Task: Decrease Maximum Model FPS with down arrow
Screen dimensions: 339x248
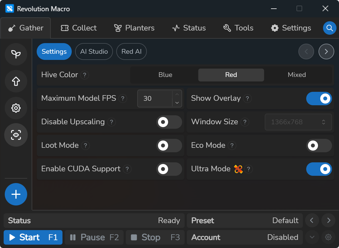Action: click(x=177, y=103)
